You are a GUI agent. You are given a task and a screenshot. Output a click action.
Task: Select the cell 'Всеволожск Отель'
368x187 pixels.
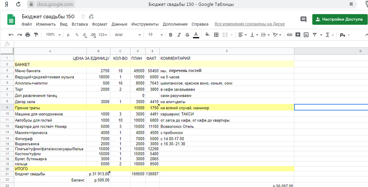coord(227,126)
